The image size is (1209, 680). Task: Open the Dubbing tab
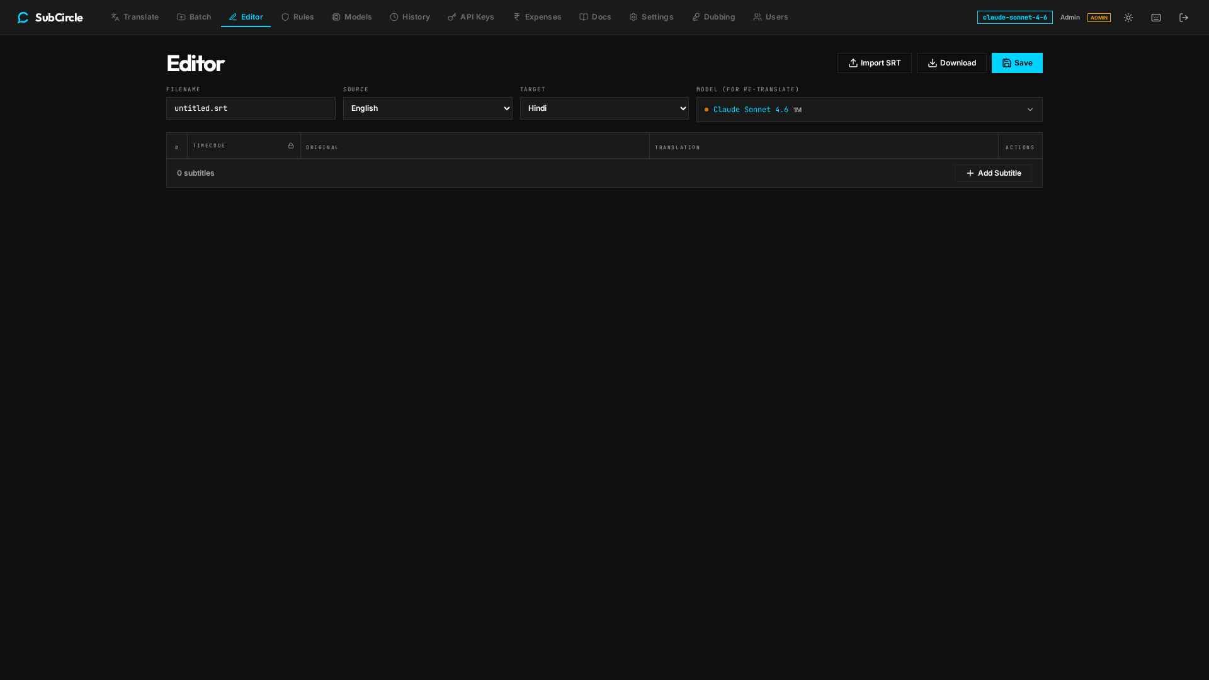click(713, 17)
